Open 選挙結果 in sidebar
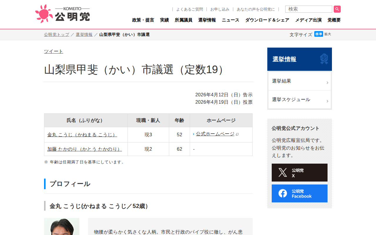 click(x=300, y=81)
